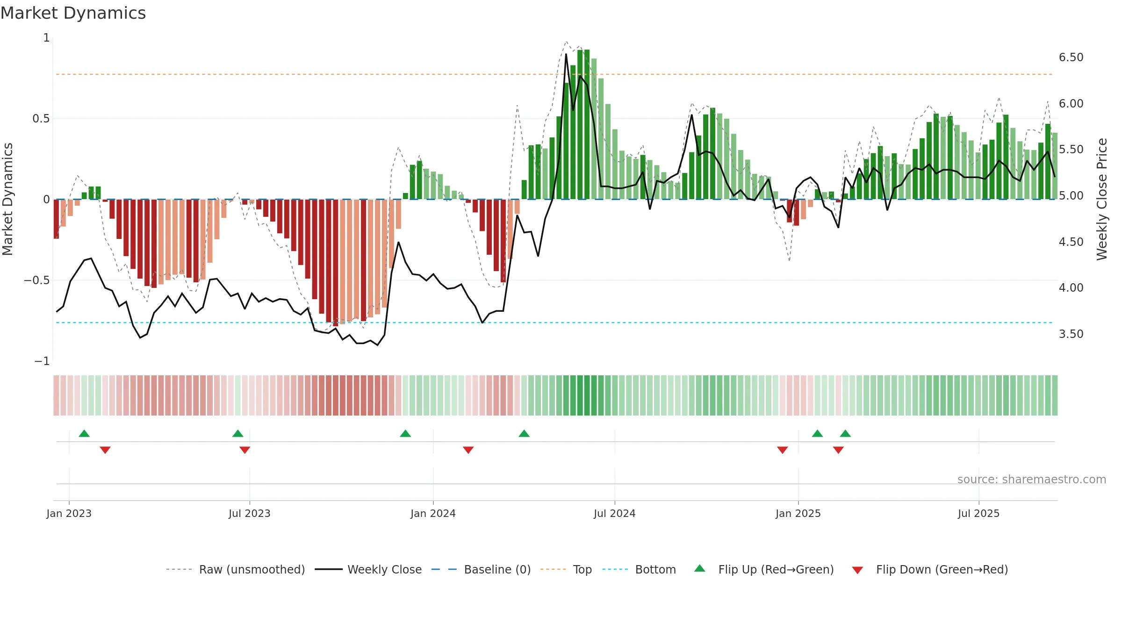This screenshot has height=631, width=1122.
Task: Toggle the Flip Up (Red→Green) legend entry
Action: tap(764, 569)
